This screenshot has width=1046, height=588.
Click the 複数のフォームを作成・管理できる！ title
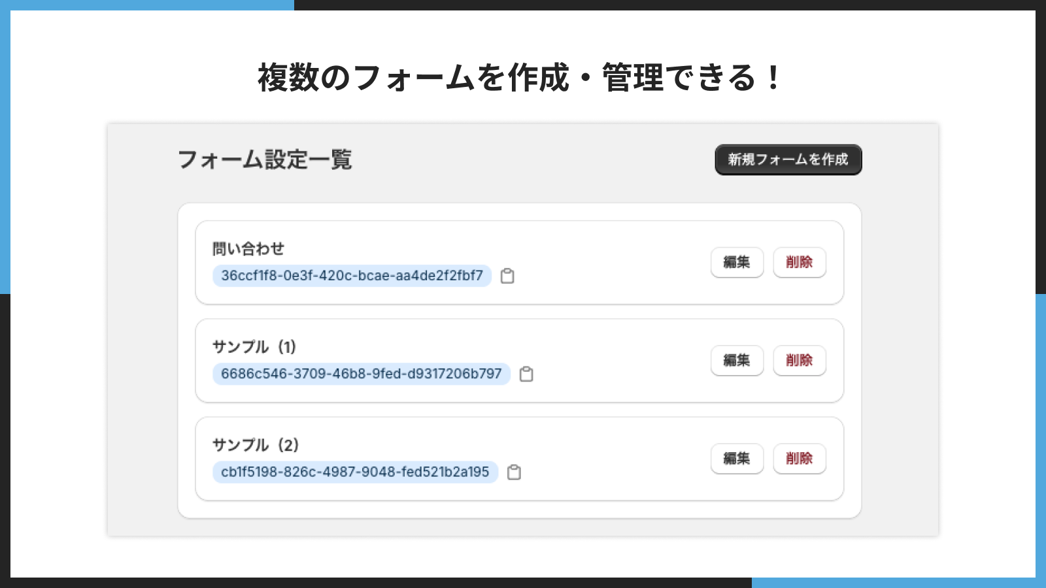tap(520, 78)
